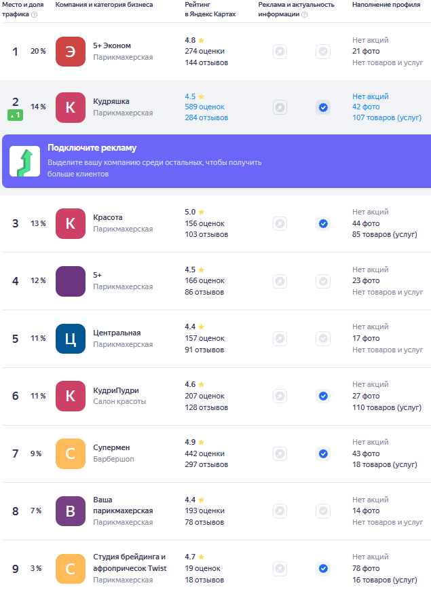Viewport: 431px width, 594px height.
Task: Select the КудриПудри company name
Action: 116,390
